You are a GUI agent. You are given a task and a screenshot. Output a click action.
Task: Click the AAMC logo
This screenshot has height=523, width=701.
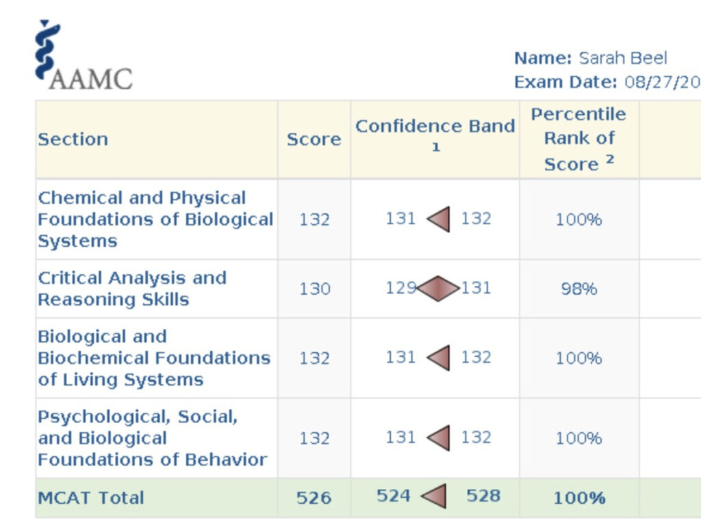[x=82, y=56]
